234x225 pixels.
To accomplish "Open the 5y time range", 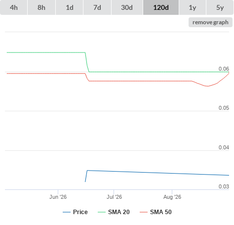I will (x=220, y=7).
